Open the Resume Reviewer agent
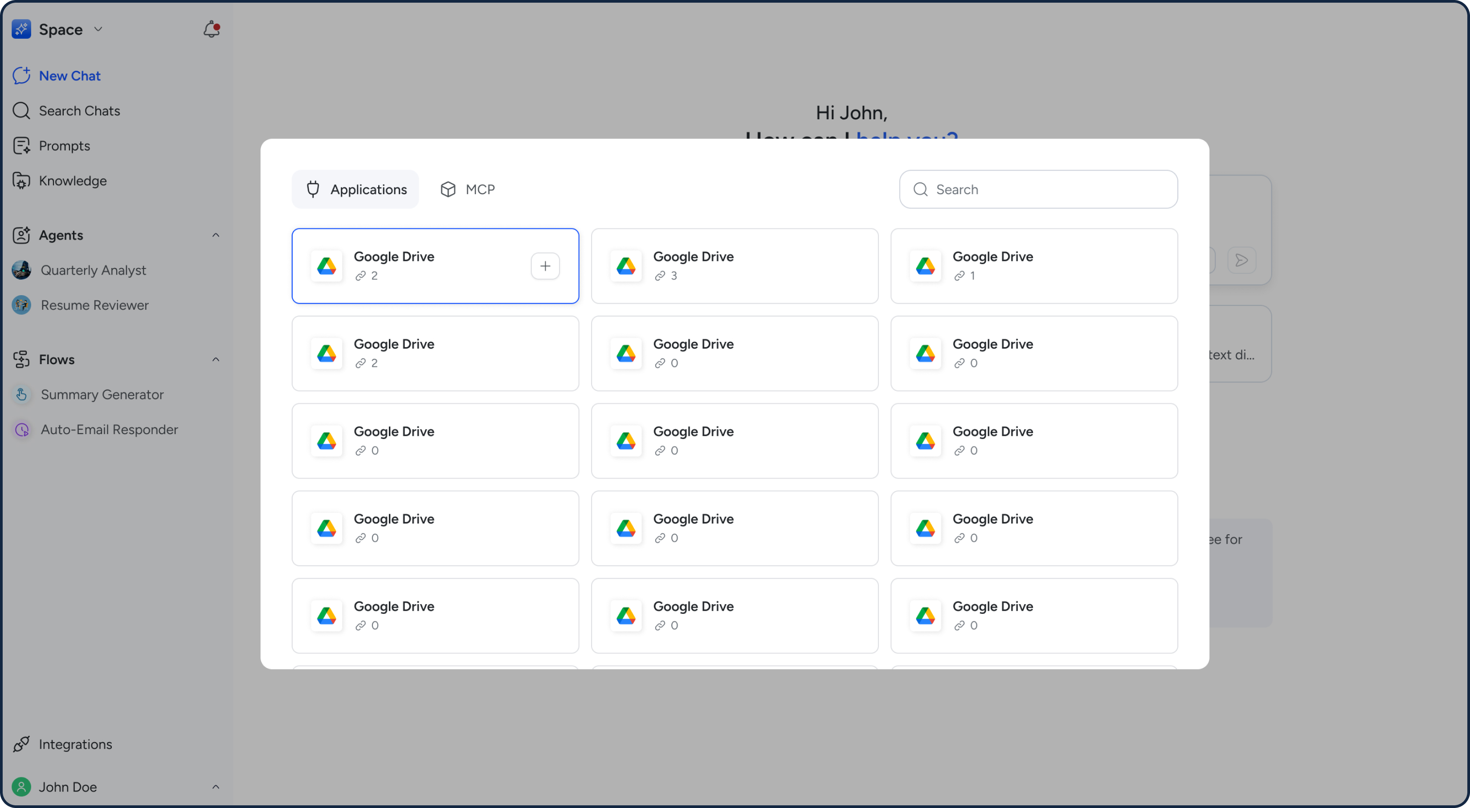Viewport: 1470px width, 808px height. coord(81,305)
